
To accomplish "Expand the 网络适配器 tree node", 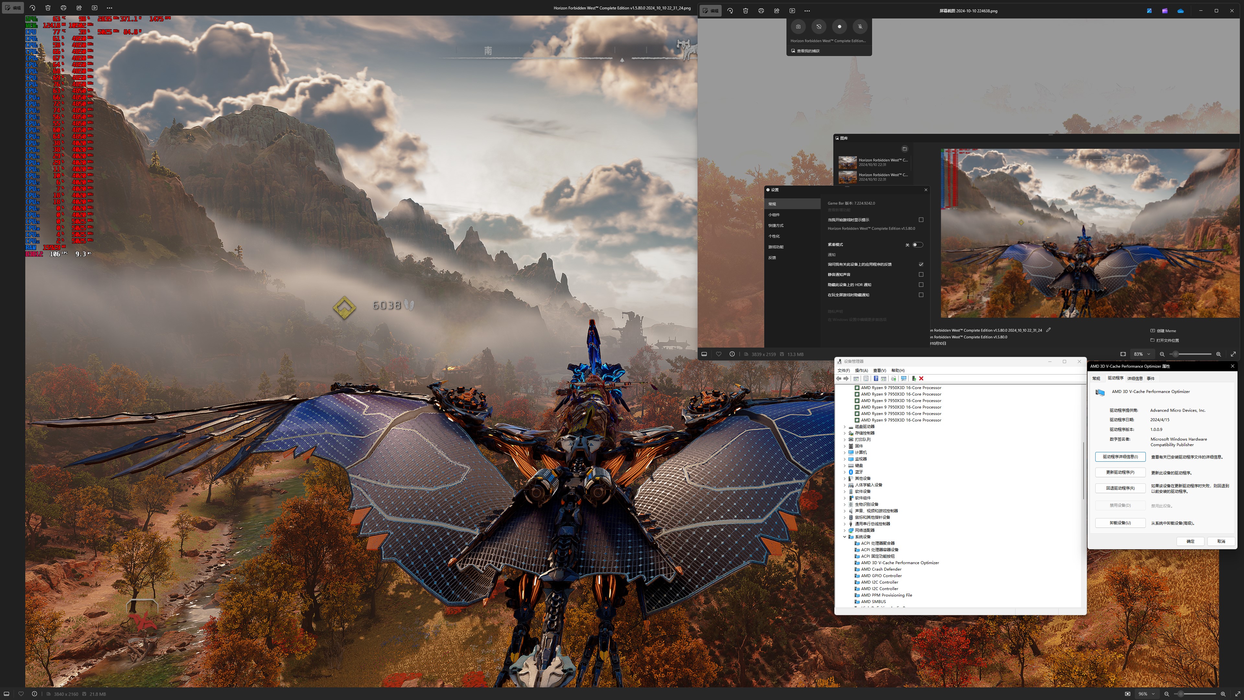I will [845, 530].
